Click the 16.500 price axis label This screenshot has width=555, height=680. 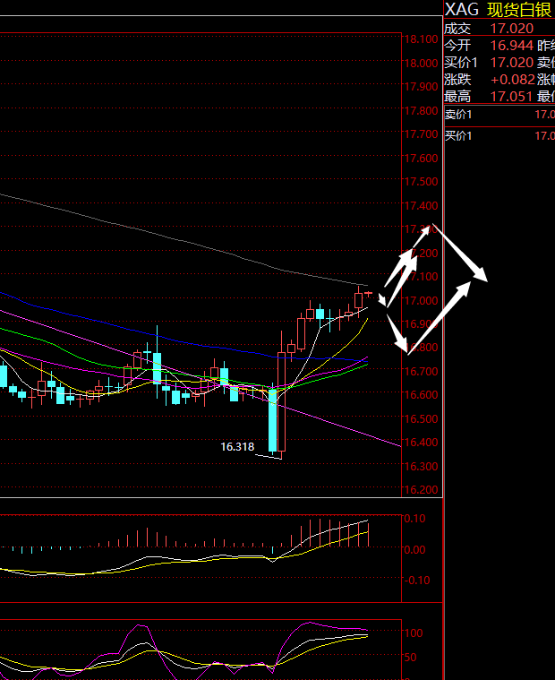[x=421, y=419]
